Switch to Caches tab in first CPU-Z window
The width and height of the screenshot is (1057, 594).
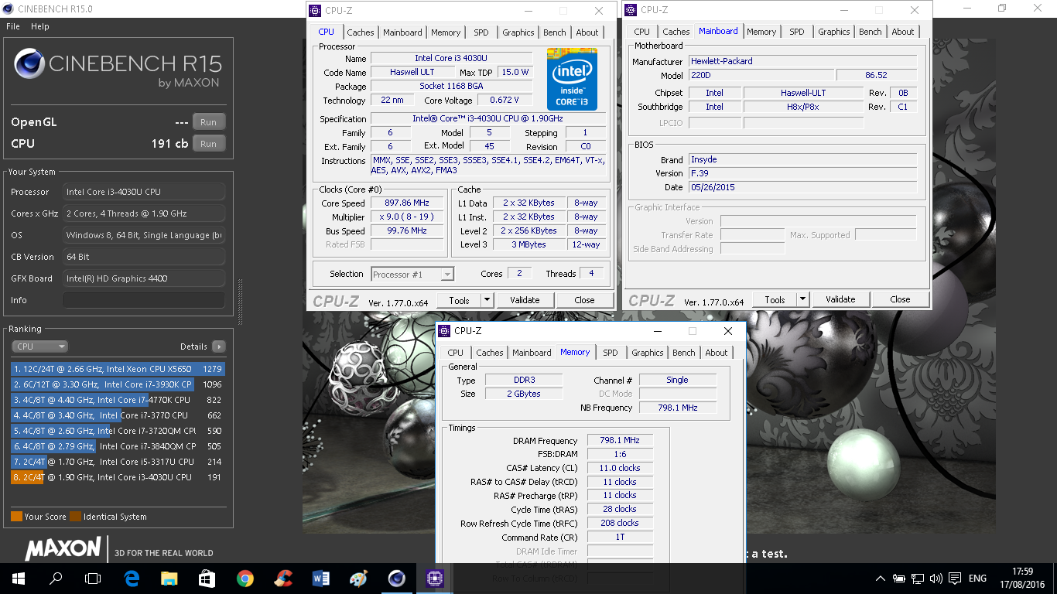[361, 32]
